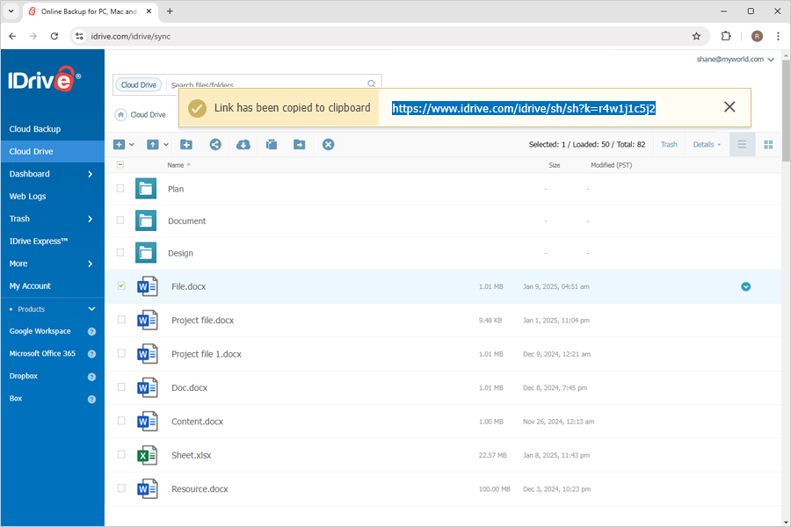Image resolution: width=791 pixels, height=527 pixels.
Task: Expand the Details dropdown
Action: (x=707, y=145)
